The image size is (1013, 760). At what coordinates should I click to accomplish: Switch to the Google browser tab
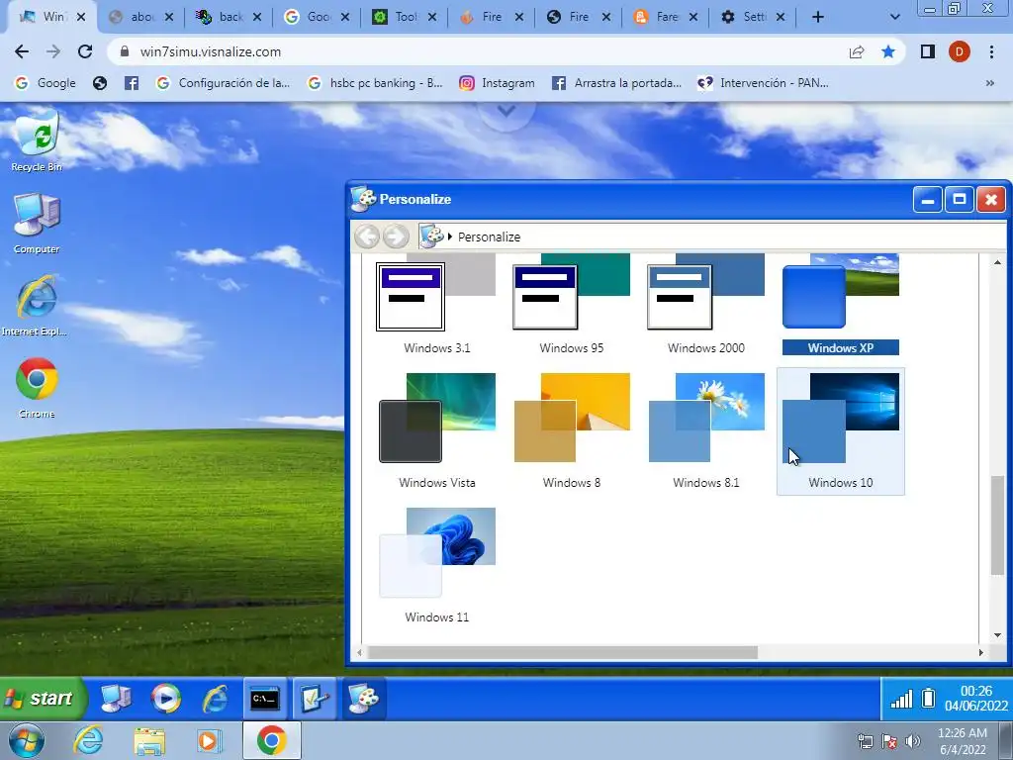(318, 17)
